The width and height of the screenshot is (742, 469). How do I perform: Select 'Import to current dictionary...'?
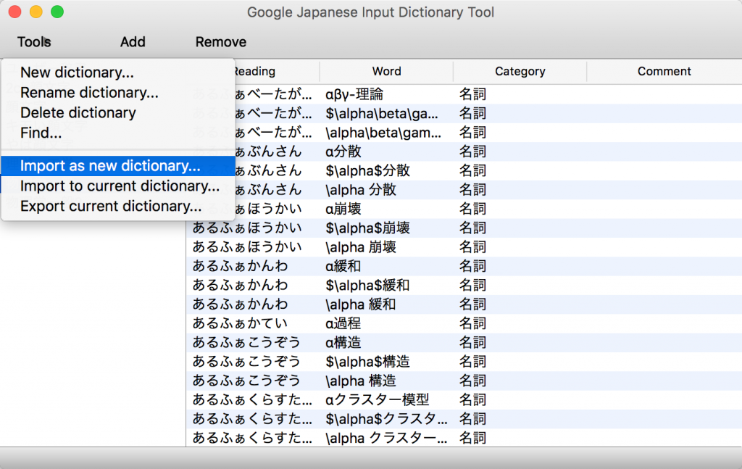click(120, 186)
